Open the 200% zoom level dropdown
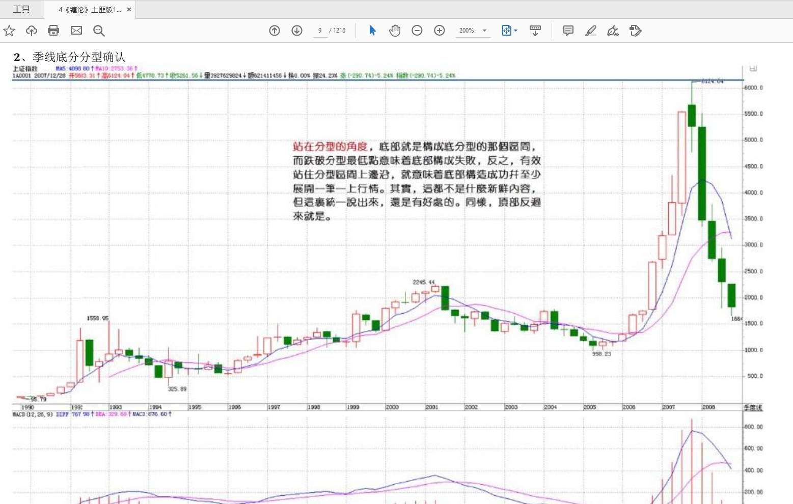Viewport: 793px width, 504px height. tap(484, 31)
